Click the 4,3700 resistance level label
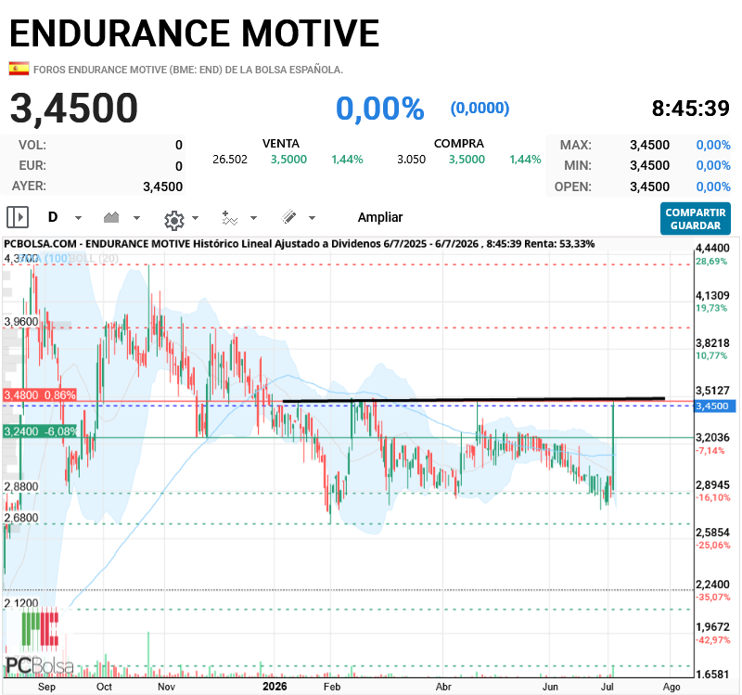The image size is (742, 695). (x=20, y=259)
